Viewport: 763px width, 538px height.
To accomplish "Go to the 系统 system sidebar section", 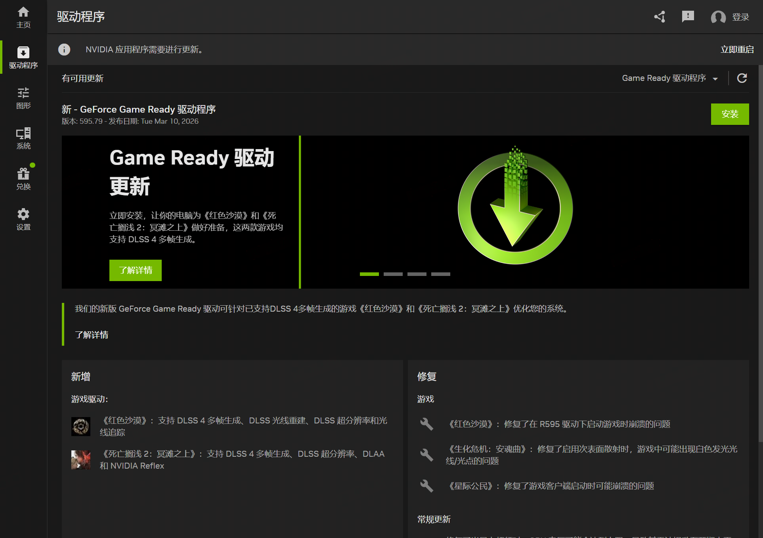I will pyautogui.click(x=23, y=138).
